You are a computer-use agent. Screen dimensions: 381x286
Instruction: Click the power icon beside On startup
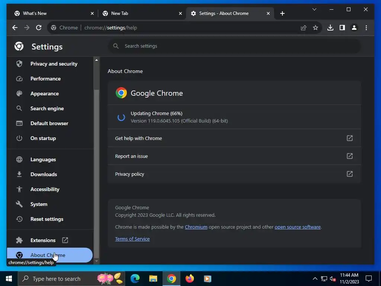[x=19, y=138]
